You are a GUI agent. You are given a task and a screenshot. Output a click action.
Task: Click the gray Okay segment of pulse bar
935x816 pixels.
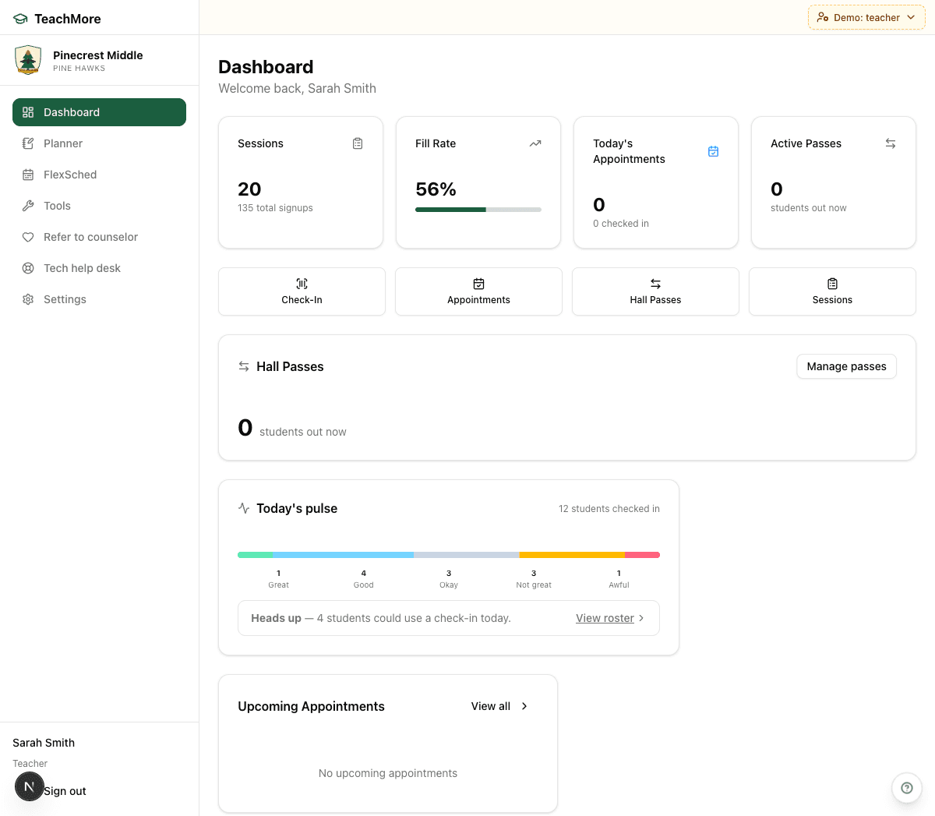[467, 555]
